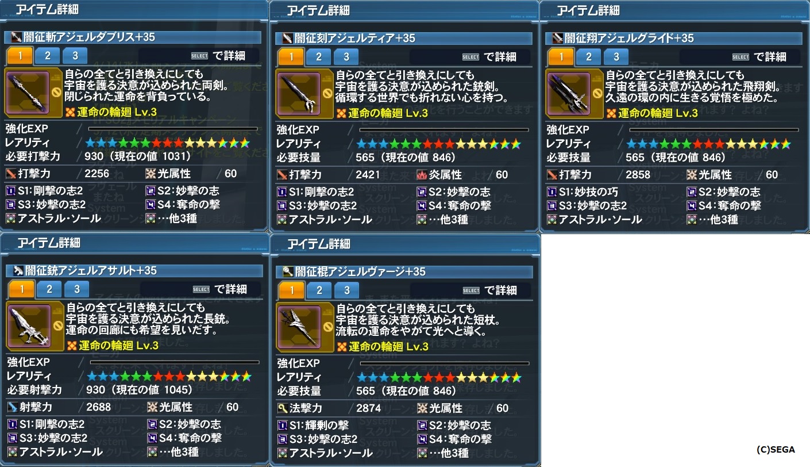810x467 pixels.
Task: Open page 3 tab of アジェルティア panel
Action: 346,56
